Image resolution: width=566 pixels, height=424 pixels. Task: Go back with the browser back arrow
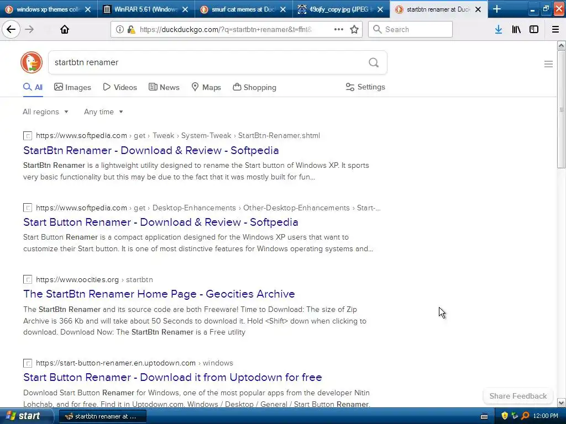(11, 29)
